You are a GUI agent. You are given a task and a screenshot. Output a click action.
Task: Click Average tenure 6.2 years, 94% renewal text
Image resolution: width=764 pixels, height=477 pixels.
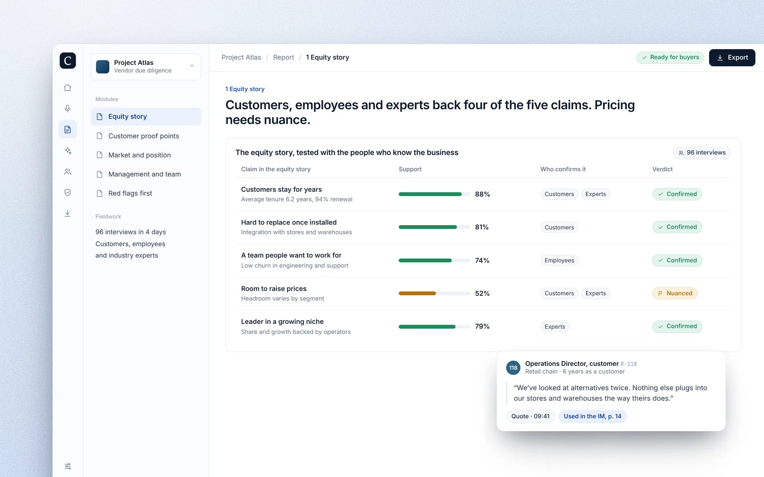point(297,199)
